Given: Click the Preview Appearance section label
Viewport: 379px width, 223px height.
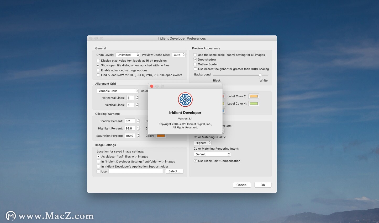Looking at the screenshot, I should [206, 48].
